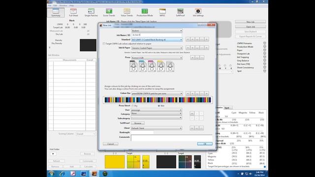Select the Y radio button in main window
Viewport: 315px width, 177px height.
(225, 65)
